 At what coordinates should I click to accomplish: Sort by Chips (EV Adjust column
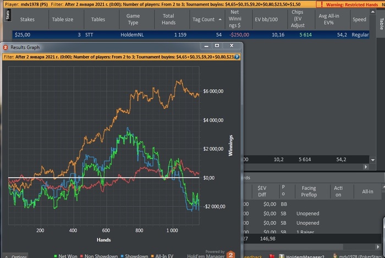coord(298,19)
